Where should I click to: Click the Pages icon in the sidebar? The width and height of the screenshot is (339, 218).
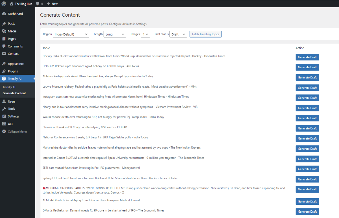point(5,39)
